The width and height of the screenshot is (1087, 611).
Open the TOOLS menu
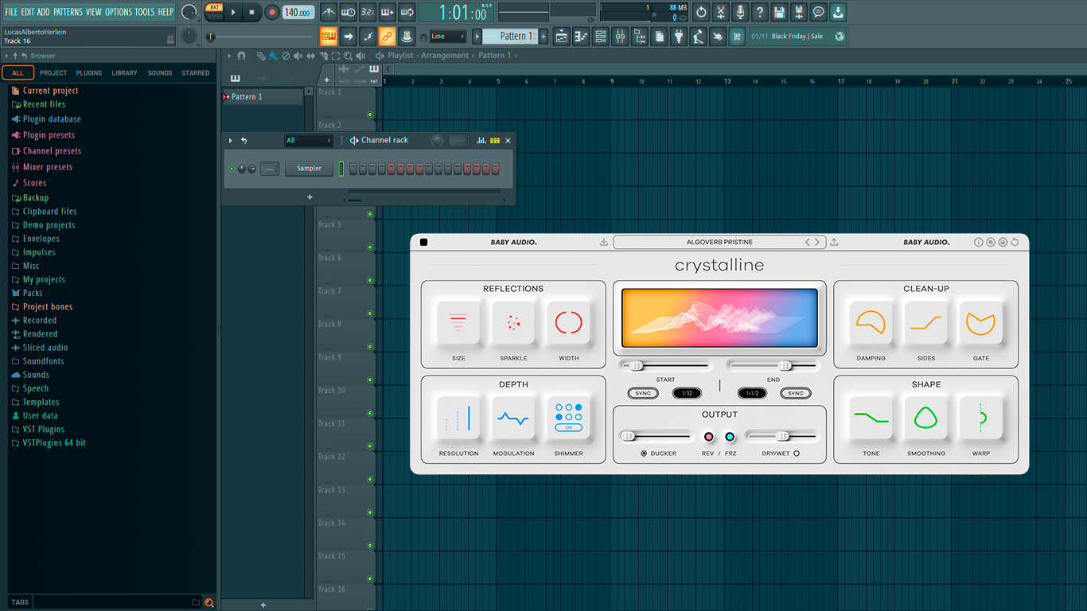(x=145, y=12)
